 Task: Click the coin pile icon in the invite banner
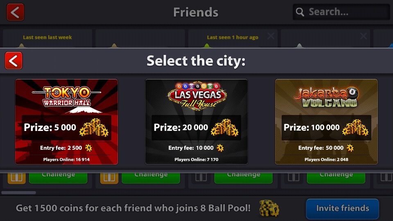point(269,208)
